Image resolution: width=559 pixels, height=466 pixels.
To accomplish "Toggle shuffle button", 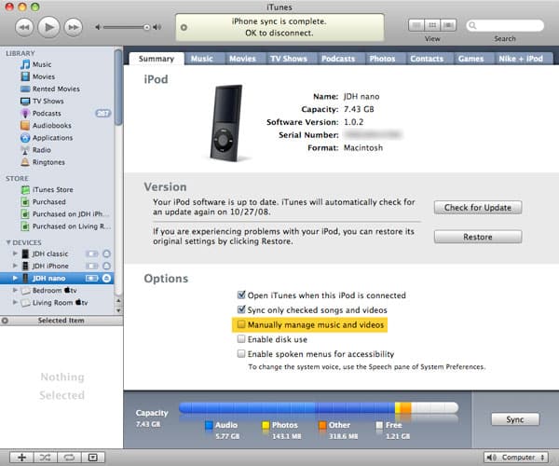I will 46,458.
